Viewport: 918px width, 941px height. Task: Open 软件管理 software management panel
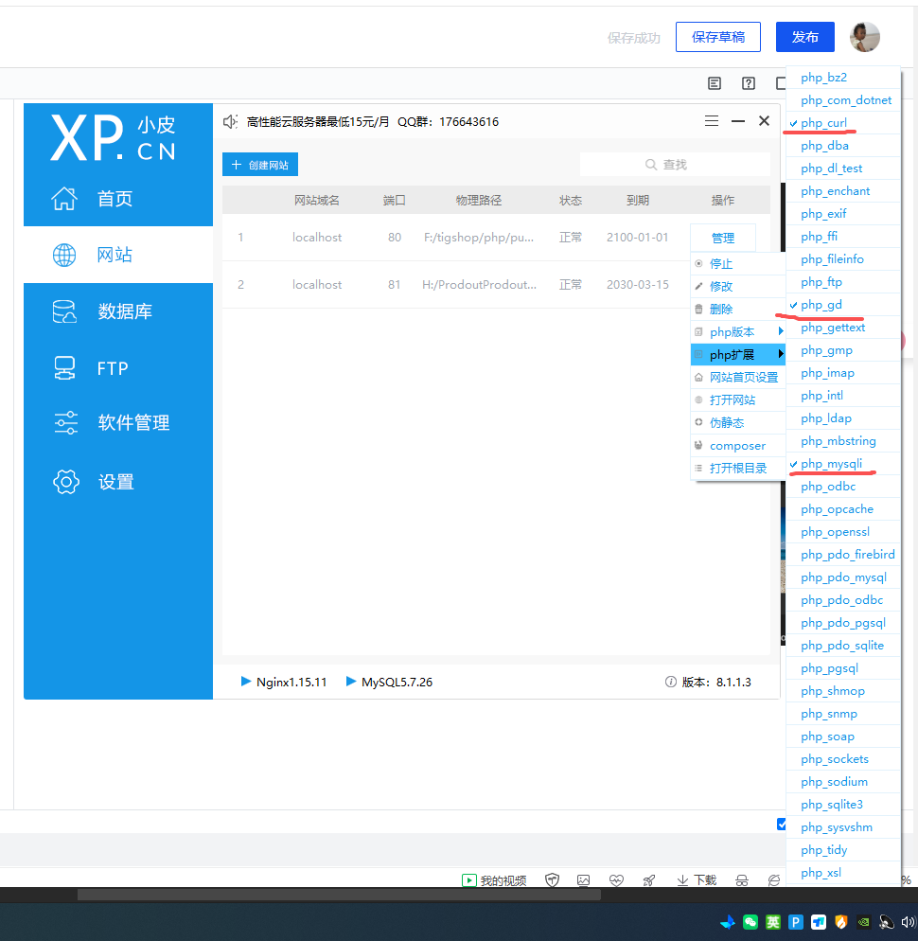click(132, 423)
